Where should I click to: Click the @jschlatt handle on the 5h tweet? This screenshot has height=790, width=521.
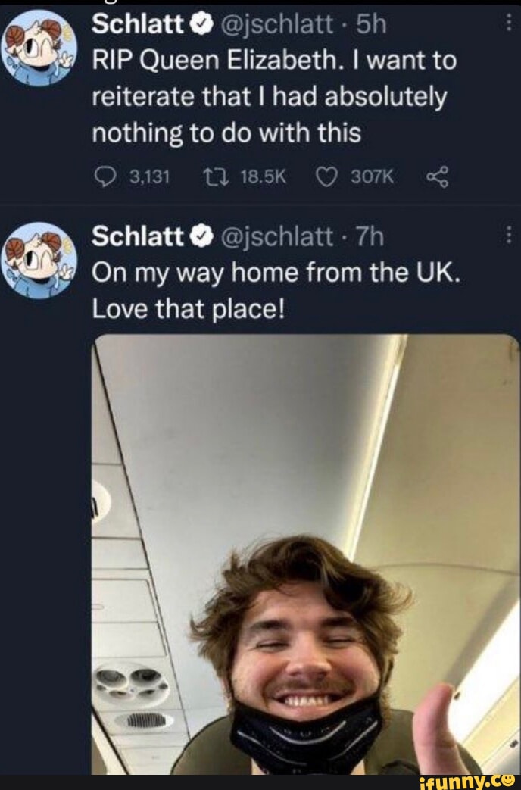pos(274,26)
